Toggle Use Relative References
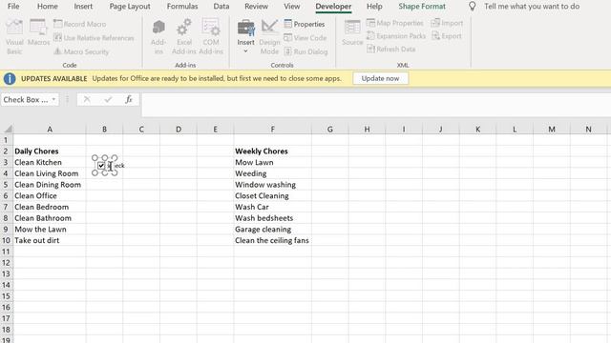611x343 pixels. [94, 38]
